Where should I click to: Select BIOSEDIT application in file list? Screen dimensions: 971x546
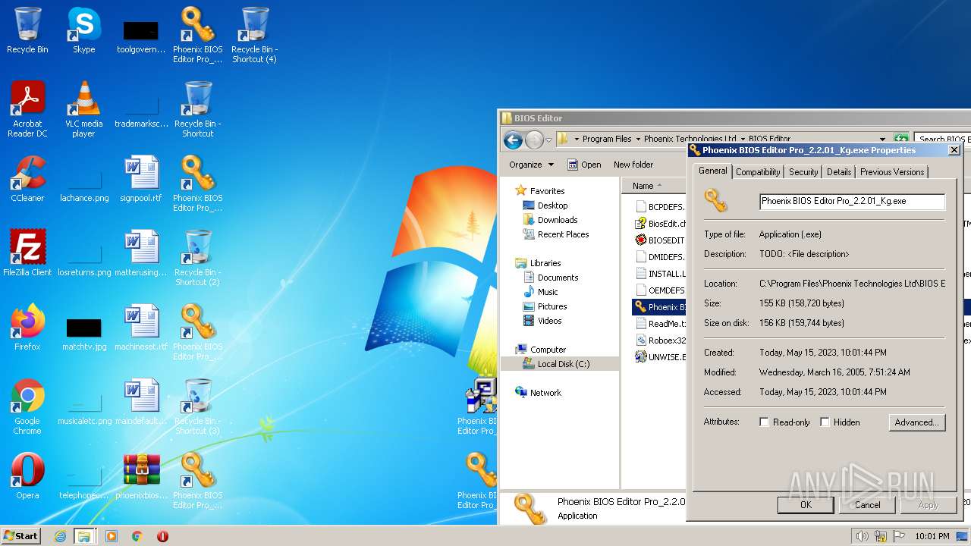point(660,240)
